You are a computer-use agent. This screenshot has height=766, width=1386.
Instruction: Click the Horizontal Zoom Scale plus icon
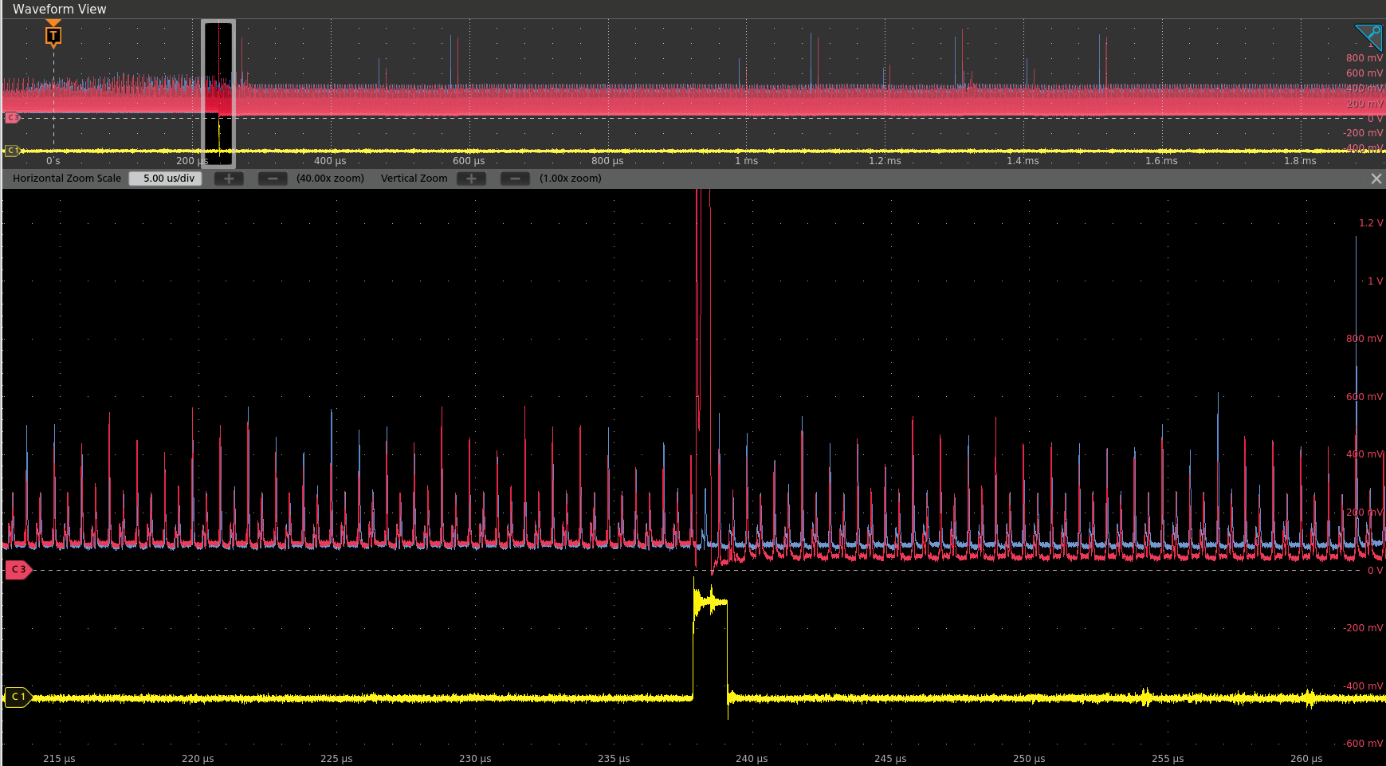click(x=229, y=179)
